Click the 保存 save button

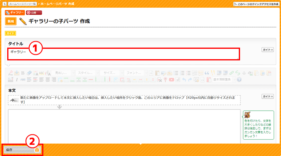pyautogui.click(x=22, y=150)
